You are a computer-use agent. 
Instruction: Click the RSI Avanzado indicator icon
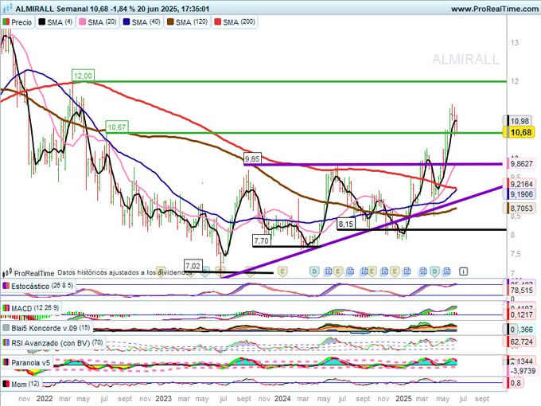(x=6, y=343)
